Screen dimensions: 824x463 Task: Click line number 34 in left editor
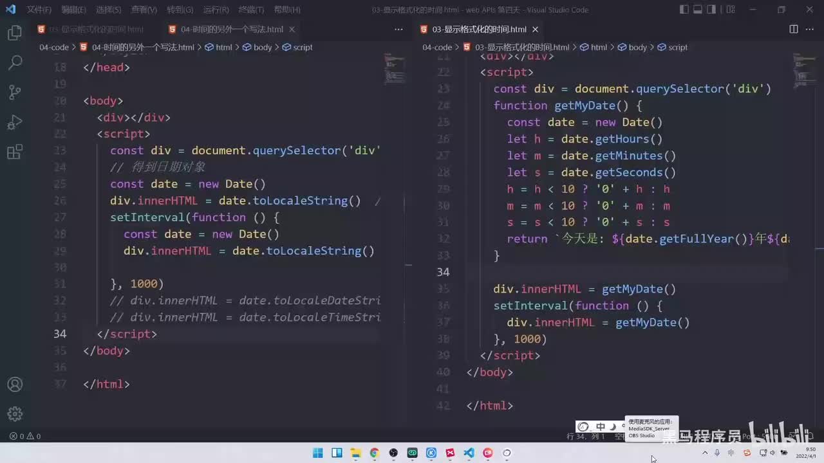pyautogui.click(x=60, y=334)
